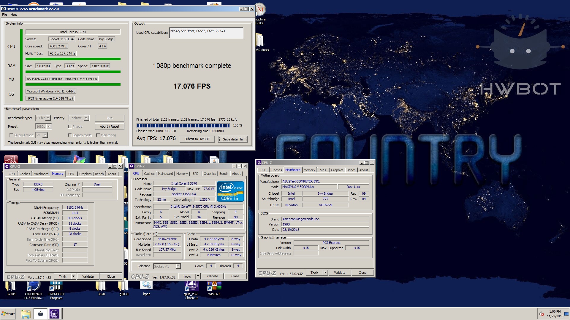Open Windows Start menu
The image size is (570, 320).
(x=8, y=314)
